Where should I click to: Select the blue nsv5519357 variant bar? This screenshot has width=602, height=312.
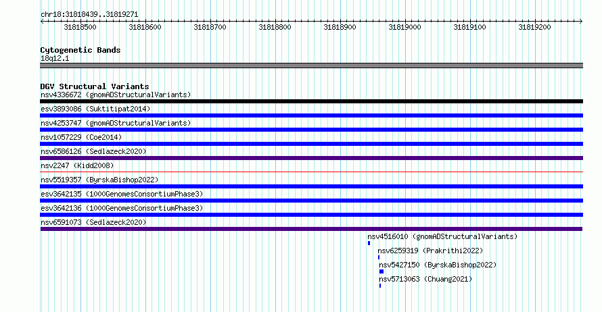(311, 186)
